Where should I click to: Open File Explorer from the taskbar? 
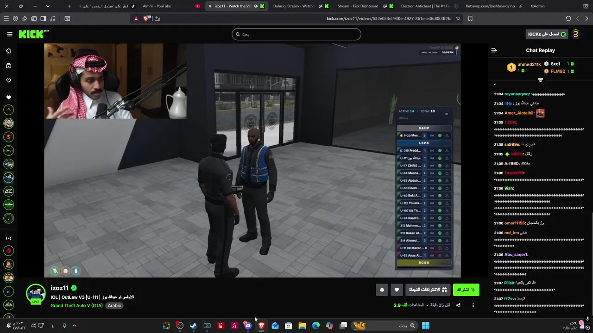(302, 326)
